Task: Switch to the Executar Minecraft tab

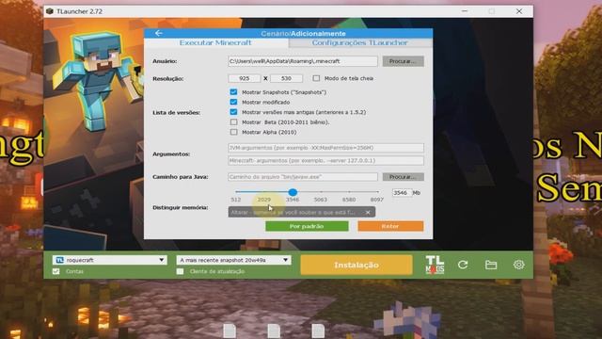Action: click(x=215, y=42)
